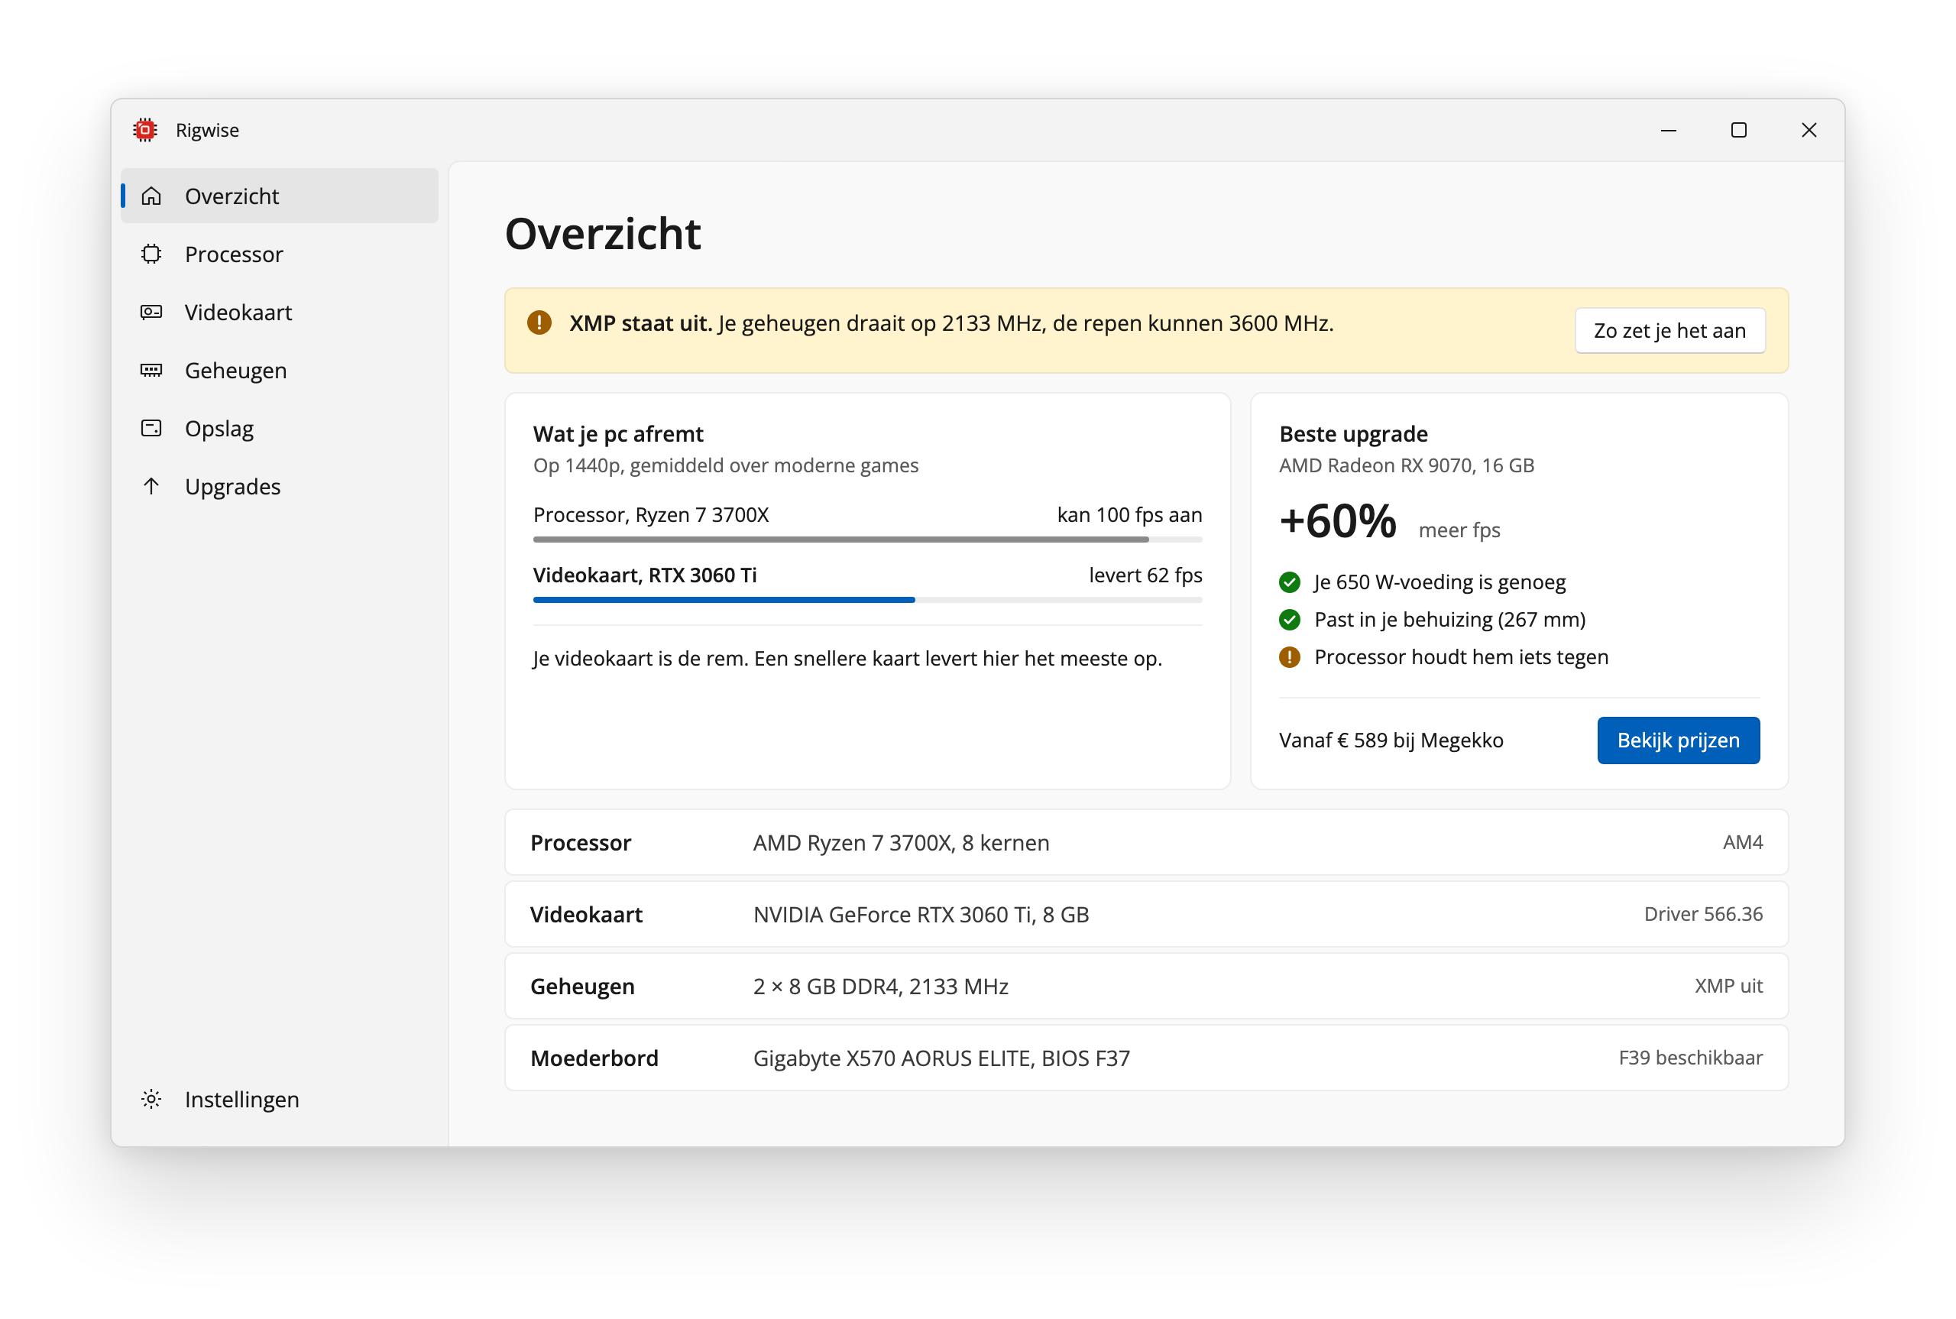Click 'AMD Radeon RX 9070, 16 GB' text
This screenshot has width=1956, height=1319.
coord(1406,465)
